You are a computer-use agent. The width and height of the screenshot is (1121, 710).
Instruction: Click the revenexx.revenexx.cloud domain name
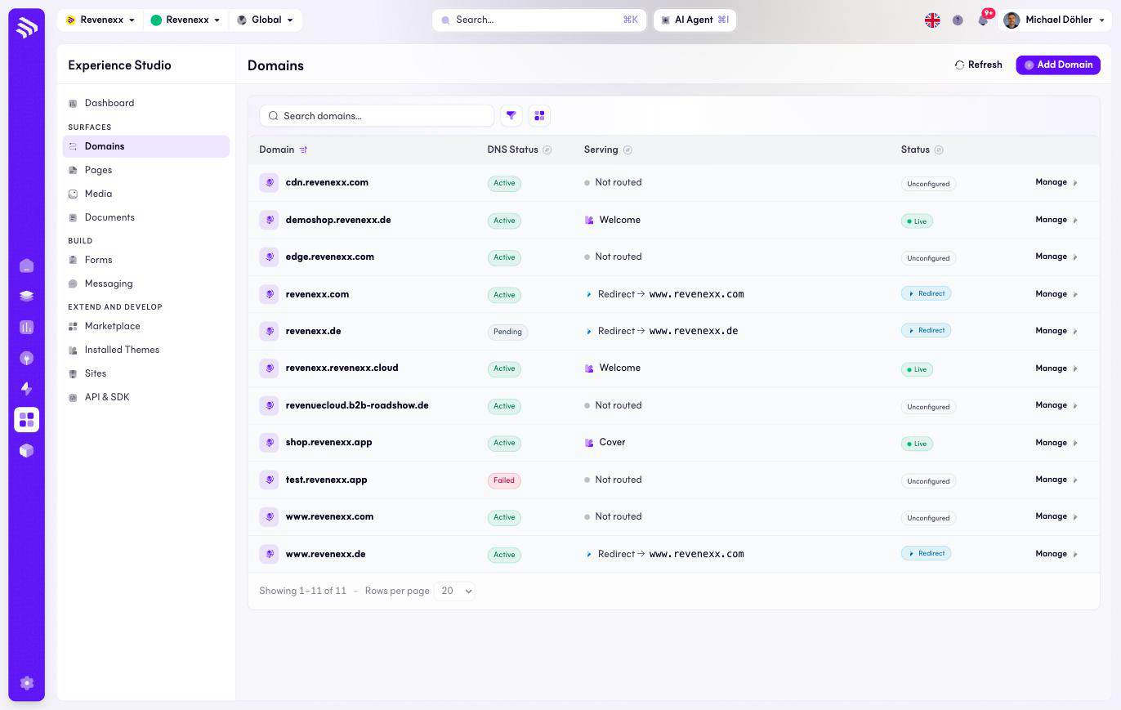click(342, 368)
